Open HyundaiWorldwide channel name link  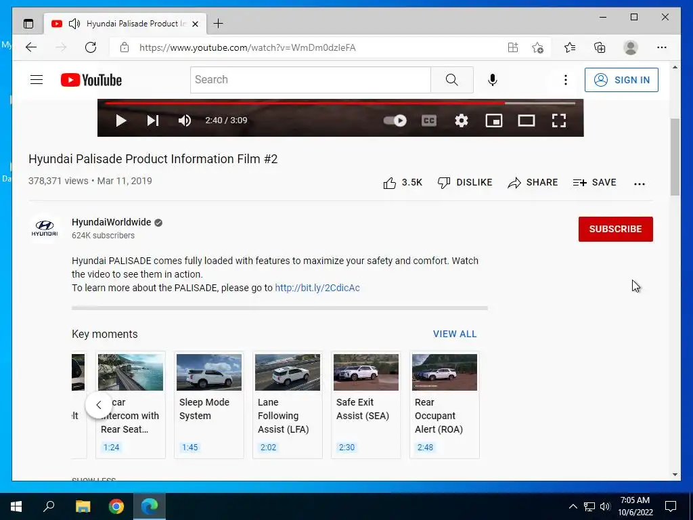click(112, 222)
